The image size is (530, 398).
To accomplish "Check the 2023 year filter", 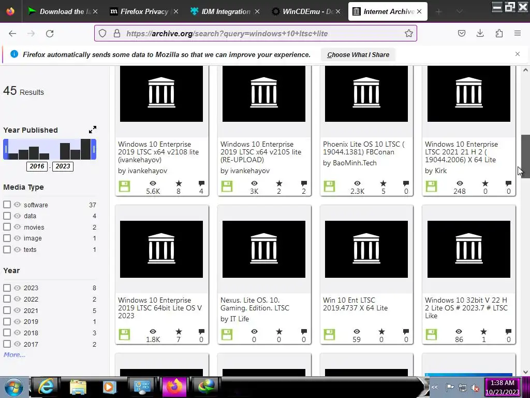I will [7, 288].
